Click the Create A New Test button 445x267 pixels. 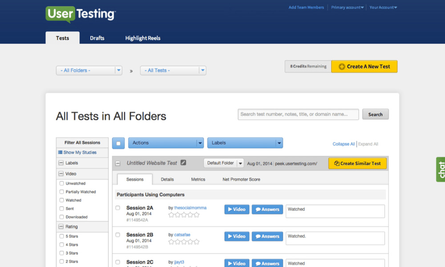(364, 66)
